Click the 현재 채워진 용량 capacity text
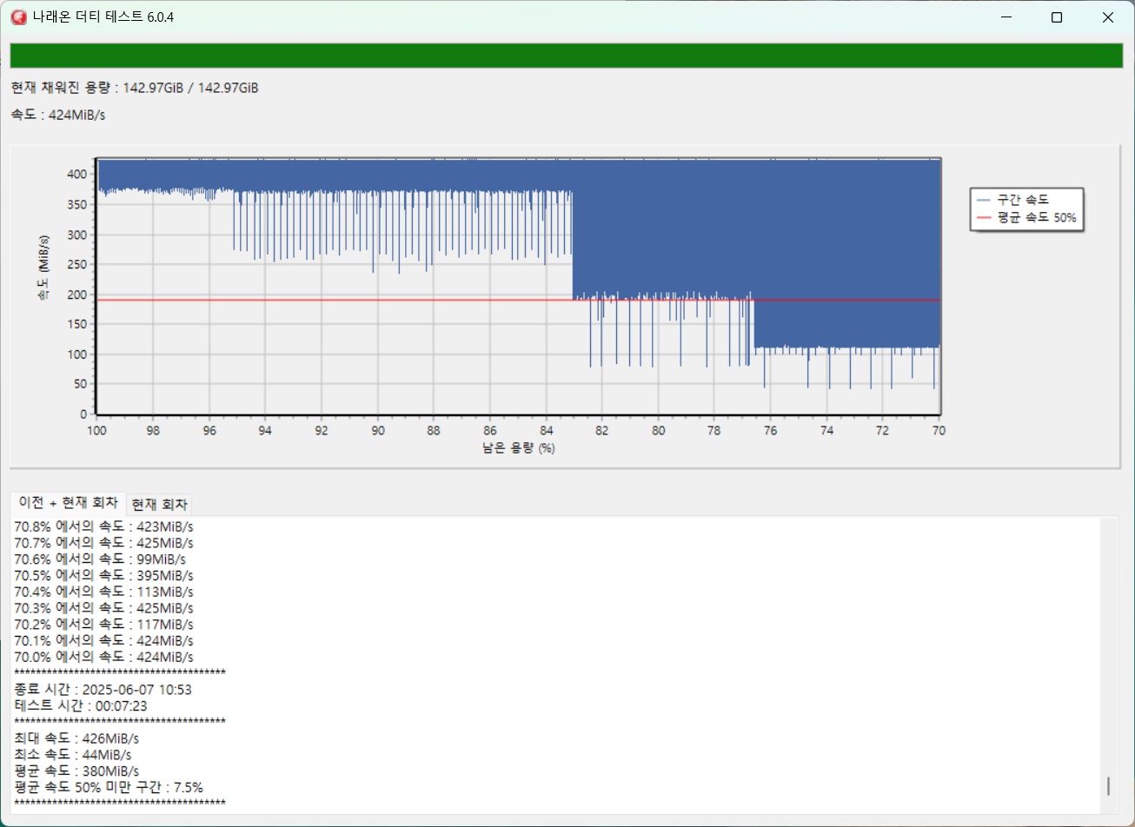 coord(135,89)
